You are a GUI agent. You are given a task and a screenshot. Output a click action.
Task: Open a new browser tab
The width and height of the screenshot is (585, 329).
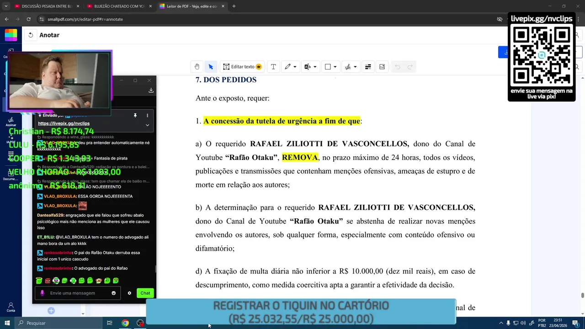click(234, 6)
